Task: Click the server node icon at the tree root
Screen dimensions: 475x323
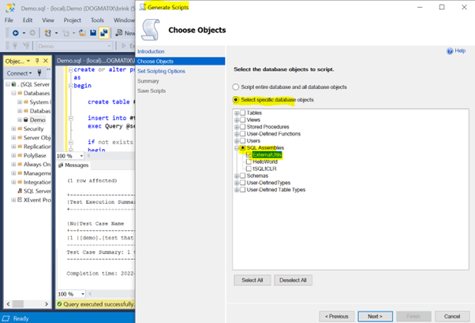Action: [13, 84]
